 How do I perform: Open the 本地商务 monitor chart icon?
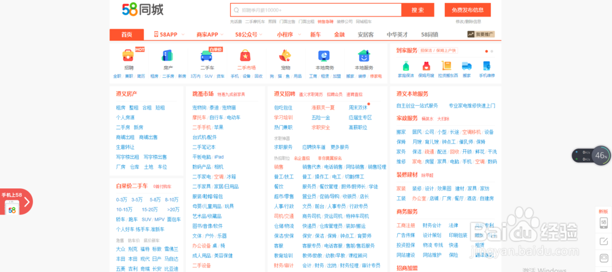(x=324, y=56)
